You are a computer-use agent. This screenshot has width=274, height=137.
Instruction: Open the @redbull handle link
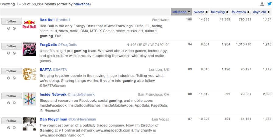click(x=63, y=20)
